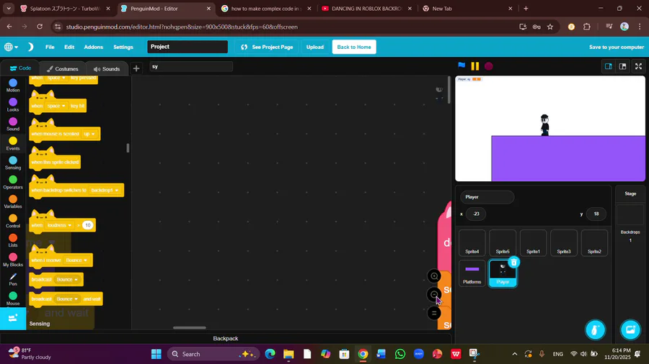Click the workspace horizontal scrollbar
The width and height of the screenshot is (649, 364).
click(x=189, y=328)
